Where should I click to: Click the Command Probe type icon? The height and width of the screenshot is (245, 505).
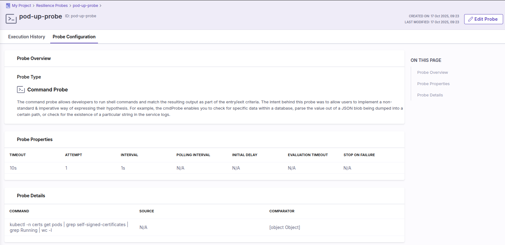21,90
